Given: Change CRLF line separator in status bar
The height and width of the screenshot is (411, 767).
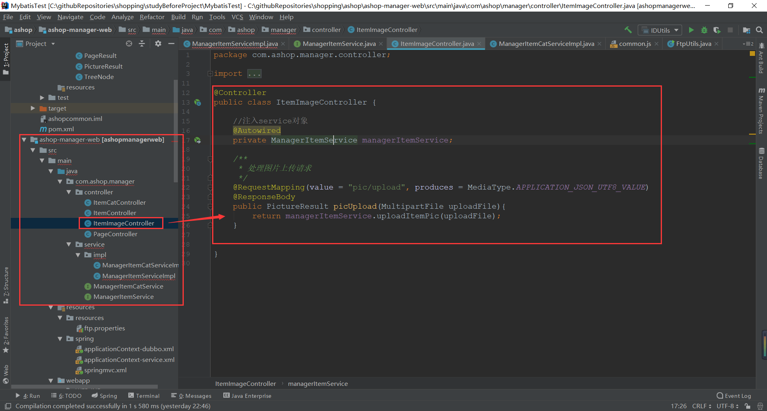Looking at the screenshot, I should coord(701,406).
